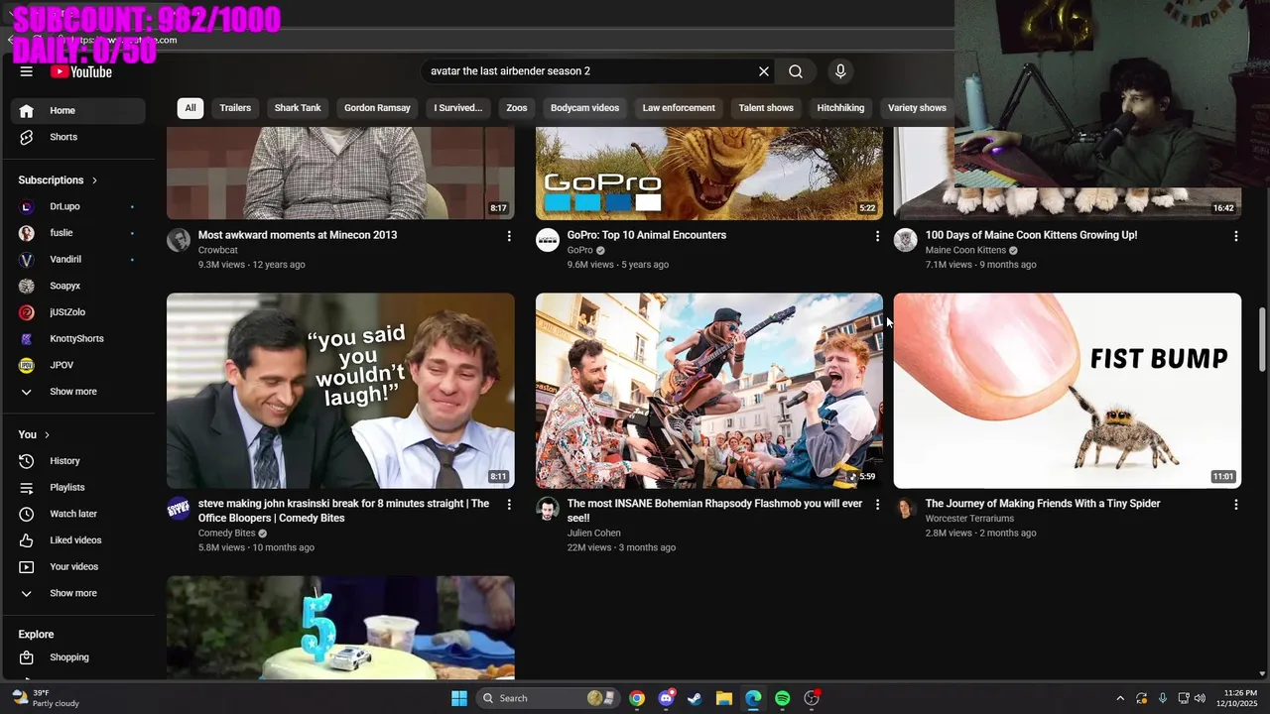Click the YouTube search input field
This screenshot has width=1270, height=714.
coord(587,71)
